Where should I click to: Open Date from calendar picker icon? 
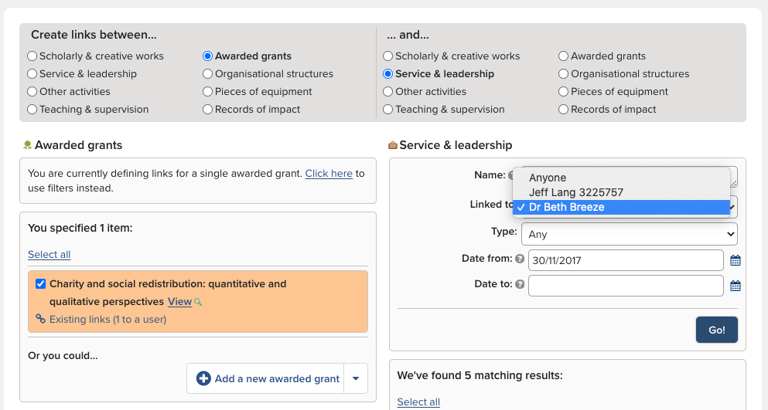click(736, 260)
